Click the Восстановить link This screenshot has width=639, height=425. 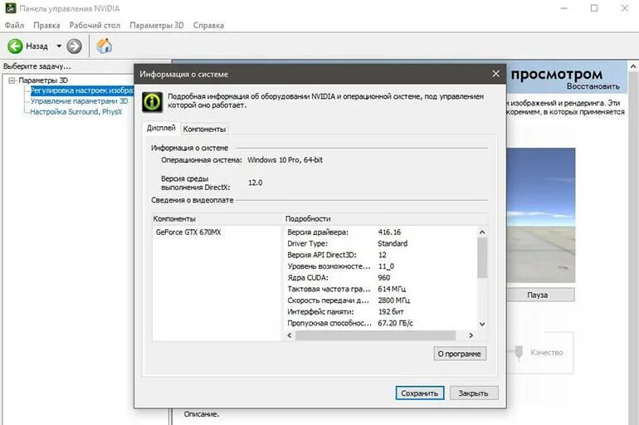coord(593,86)
